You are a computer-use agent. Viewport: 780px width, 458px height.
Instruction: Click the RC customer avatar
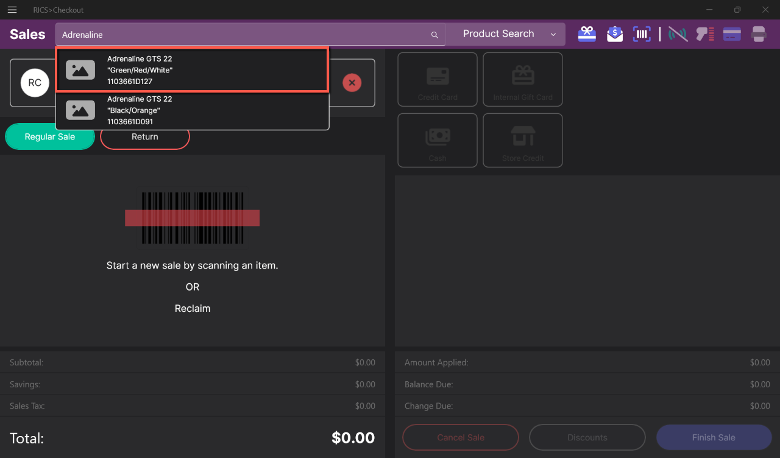coord(35,83)
